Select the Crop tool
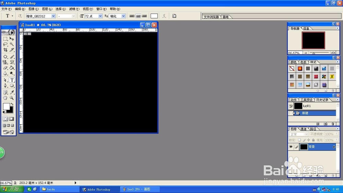This screenshot has width=343, height=193. coord(5,50)
